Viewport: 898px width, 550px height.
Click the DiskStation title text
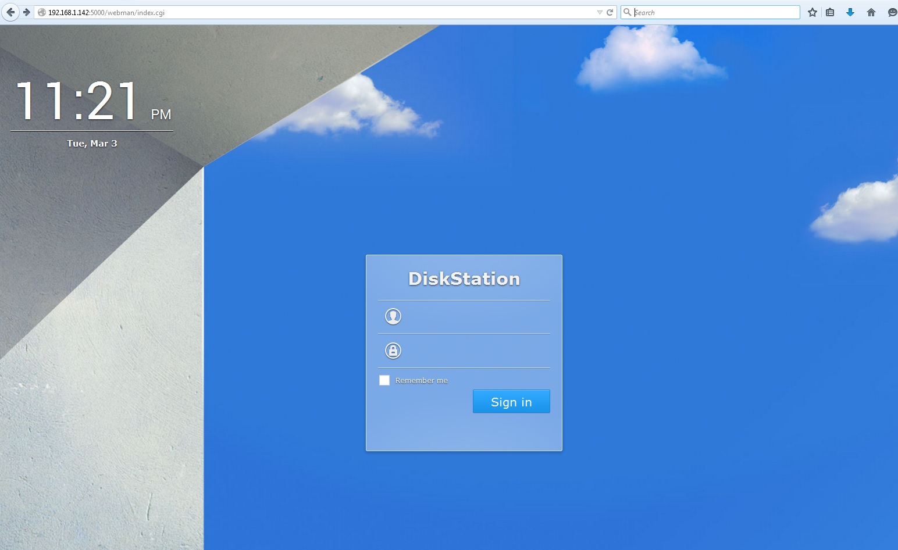(464, 278)
